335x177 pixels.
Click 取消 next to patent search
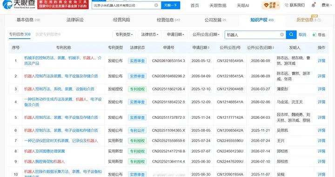[x=302, y=34]
